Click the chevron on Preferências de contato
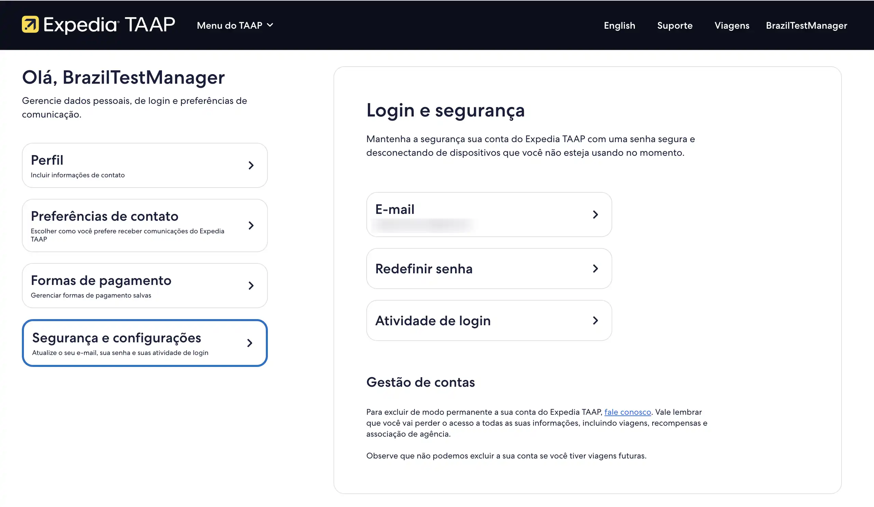The width and height of the screenshot is (874, 507). click(251, 225)
